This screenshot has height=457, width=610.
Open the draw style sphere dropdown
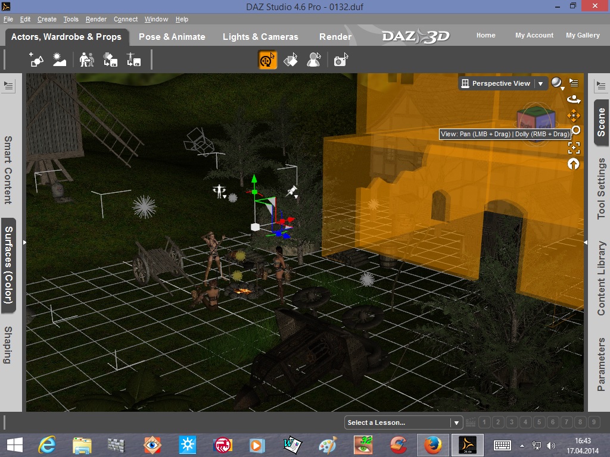pos(558,83)
